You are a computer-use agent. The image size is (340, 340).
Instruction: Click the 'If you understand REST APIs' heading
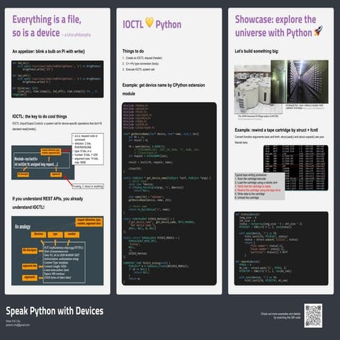tap(47, 203)
